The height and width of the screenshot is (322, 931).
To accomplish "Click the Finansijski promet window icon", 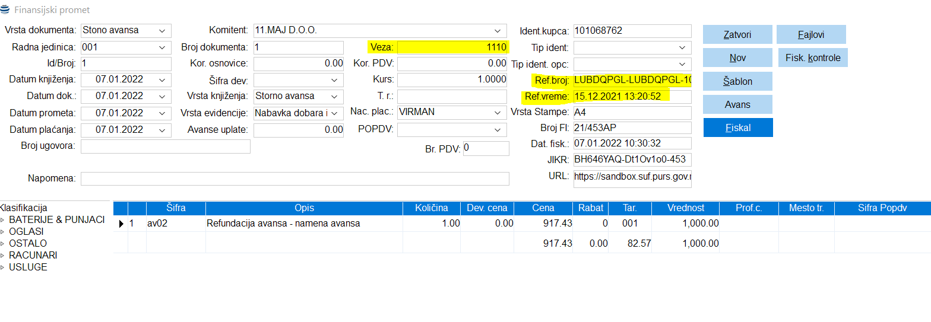I will click(5, 10).
